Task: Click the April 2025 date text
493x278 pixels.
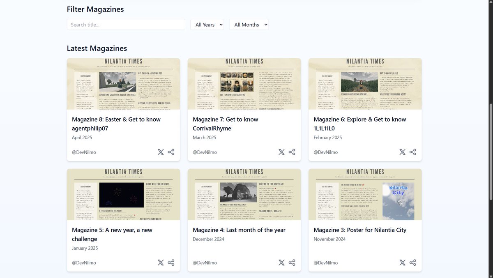Action: coord(82,138)
